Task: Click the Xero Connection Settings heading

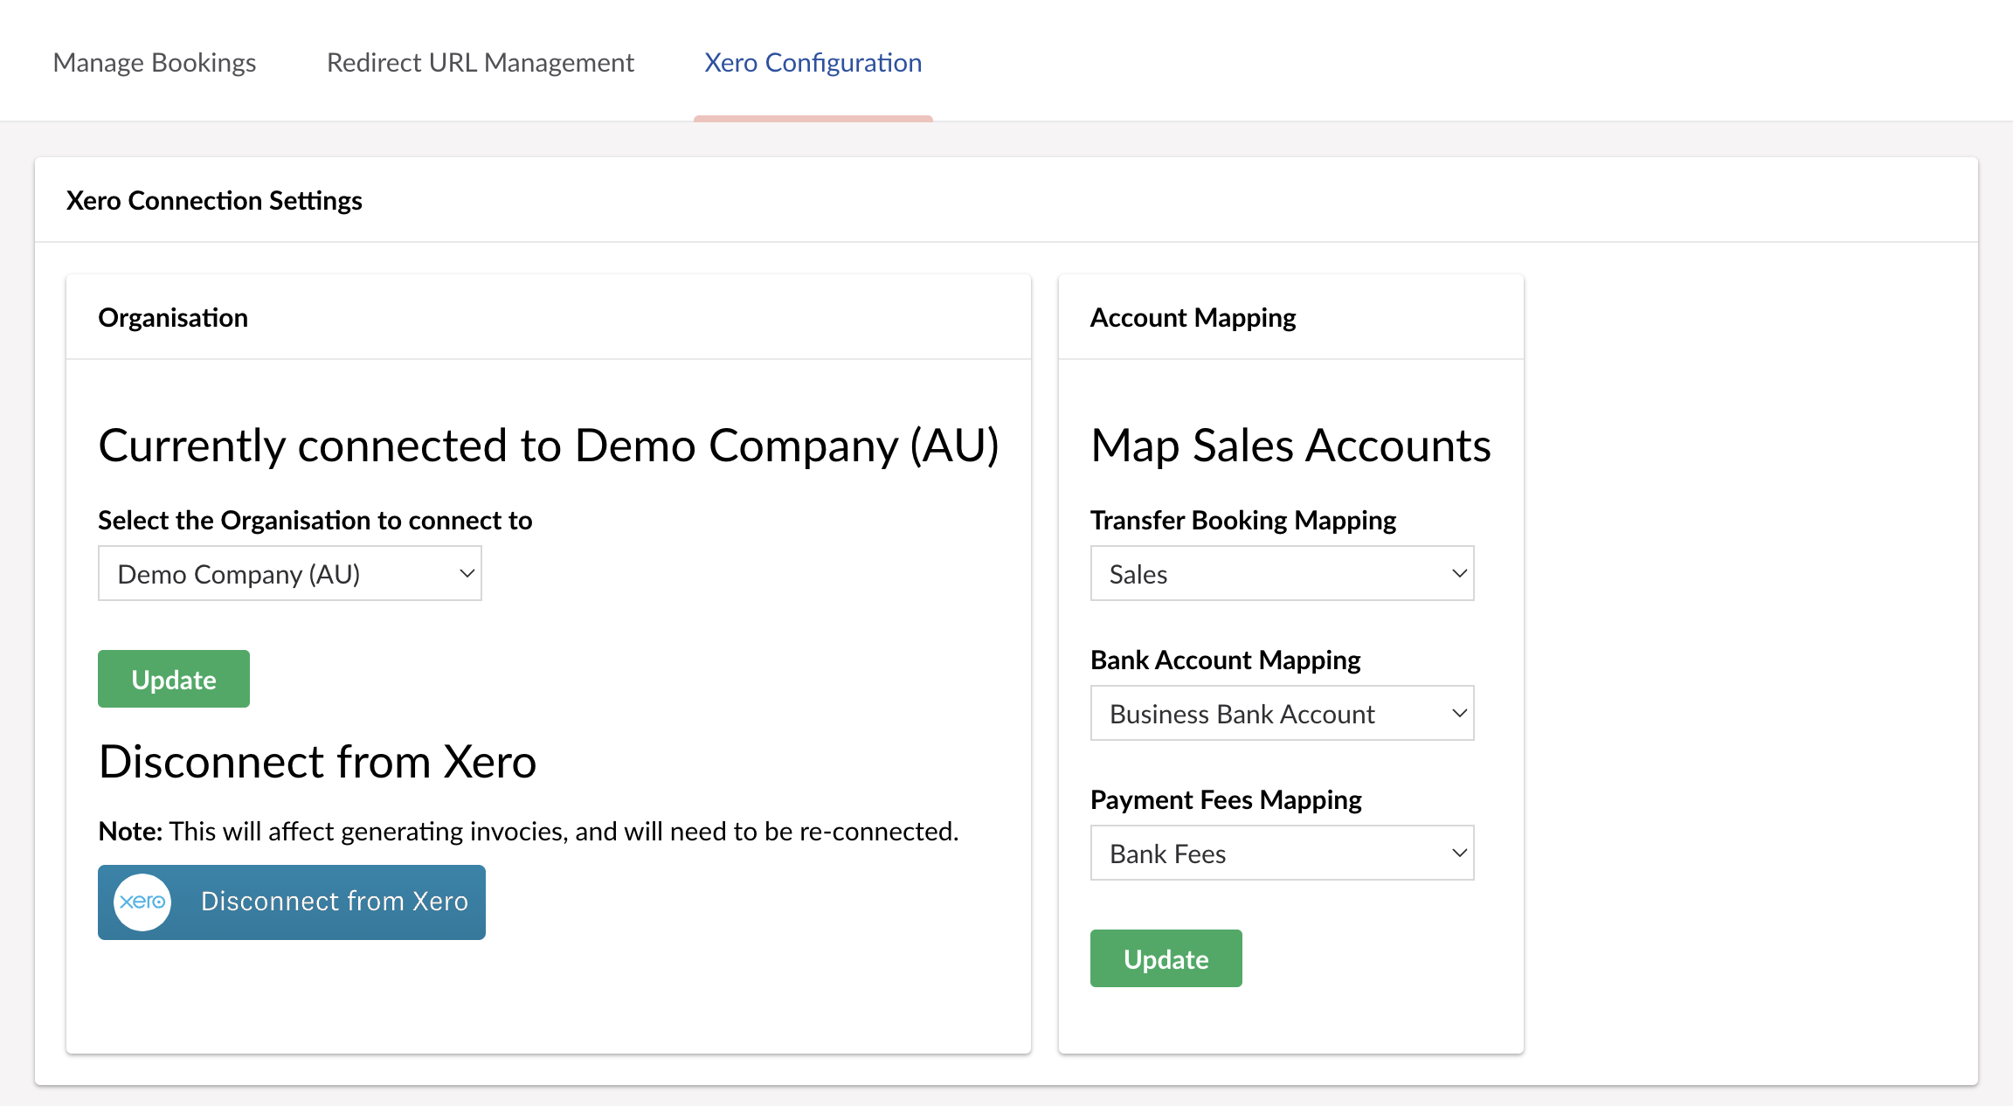Action: 214,201
